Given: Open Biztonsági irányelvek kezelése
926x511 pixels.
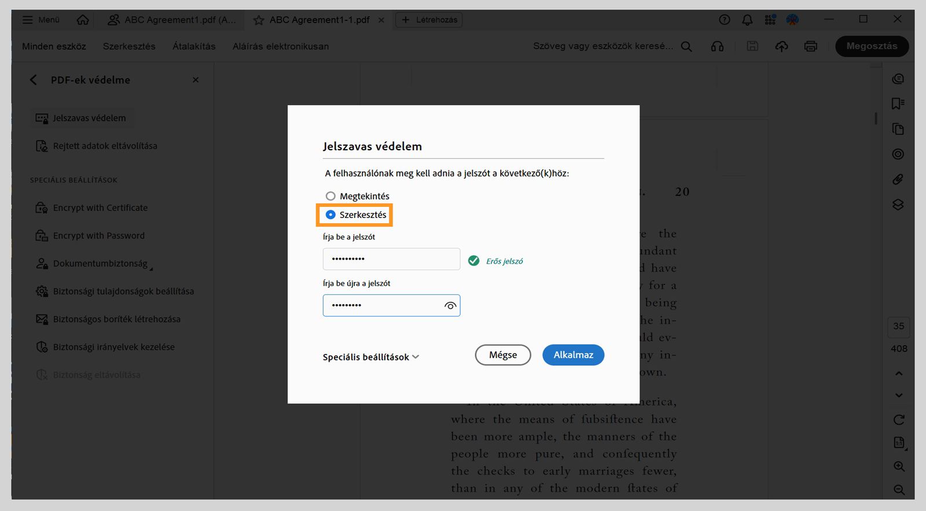Looking at the screenshot, I should point(105,347).
